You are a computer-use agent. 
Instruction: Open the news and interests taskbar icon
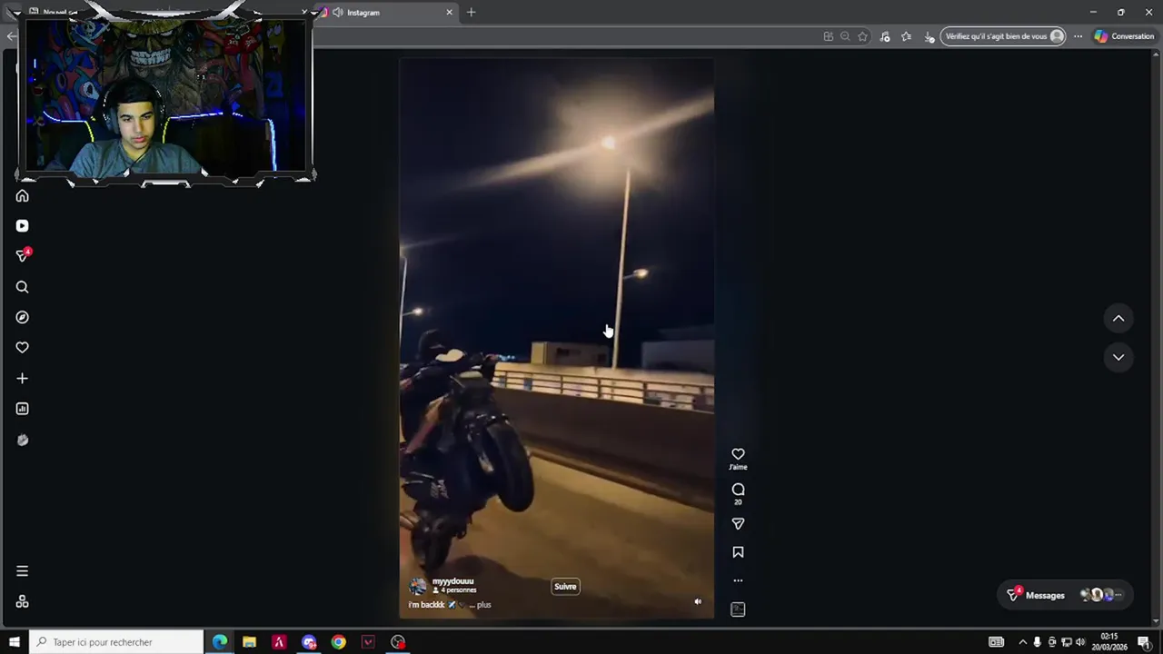996,642
